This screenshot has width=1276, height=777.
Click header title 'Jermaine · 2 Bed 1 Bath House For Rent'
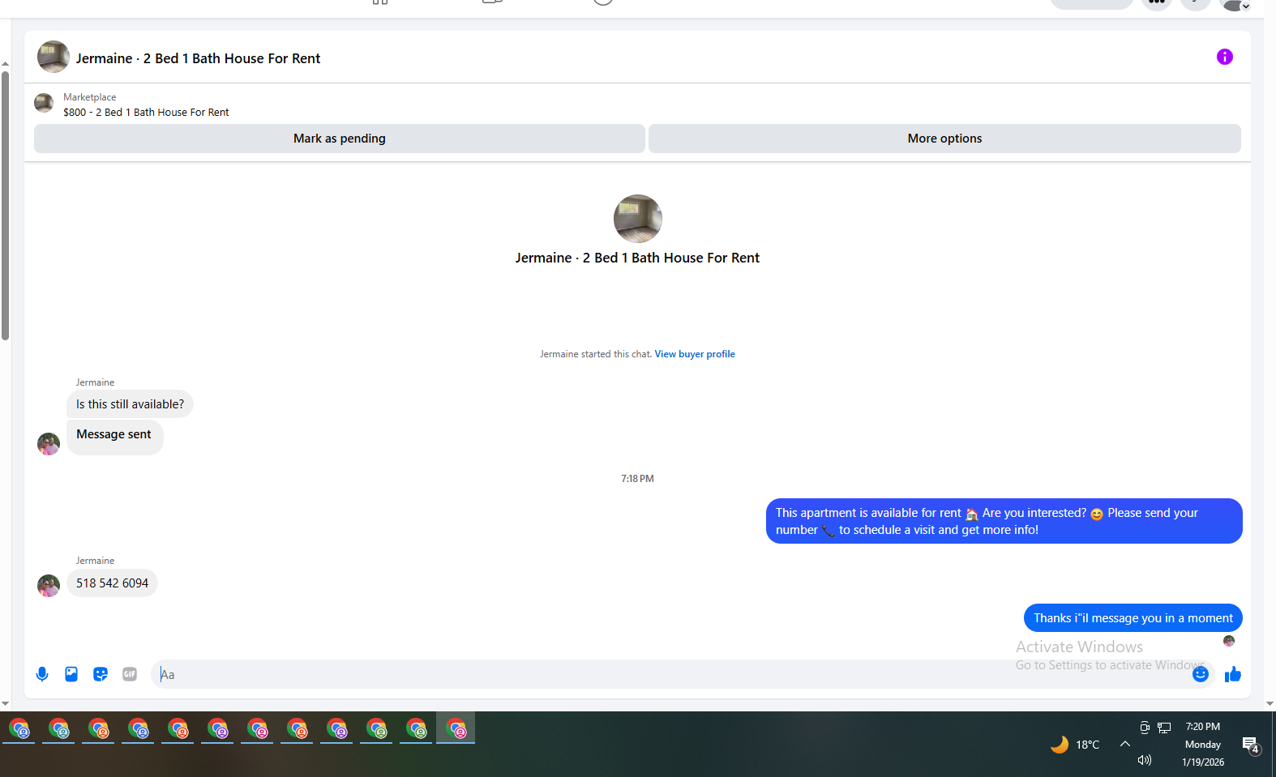[x=198, y=58]
